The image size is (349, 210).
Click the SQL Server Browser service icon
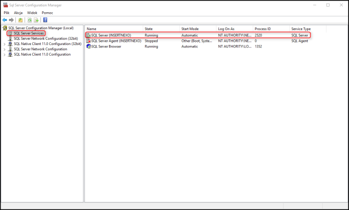(89, 46)
